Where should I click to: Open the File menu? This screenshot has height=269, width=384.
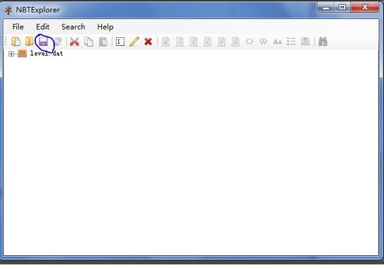pyautogui.click(x=18, y=27)
